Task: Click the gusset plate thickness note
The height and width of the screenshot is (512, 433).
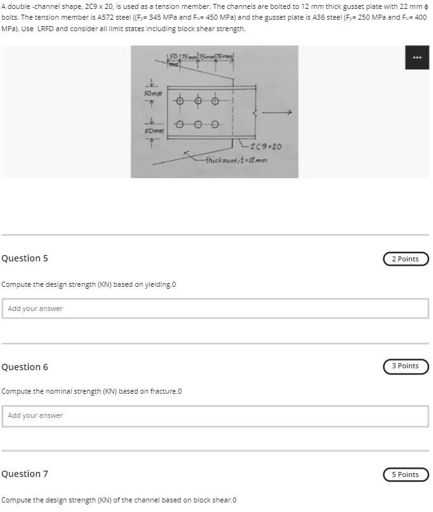Action: pos(238,159)
